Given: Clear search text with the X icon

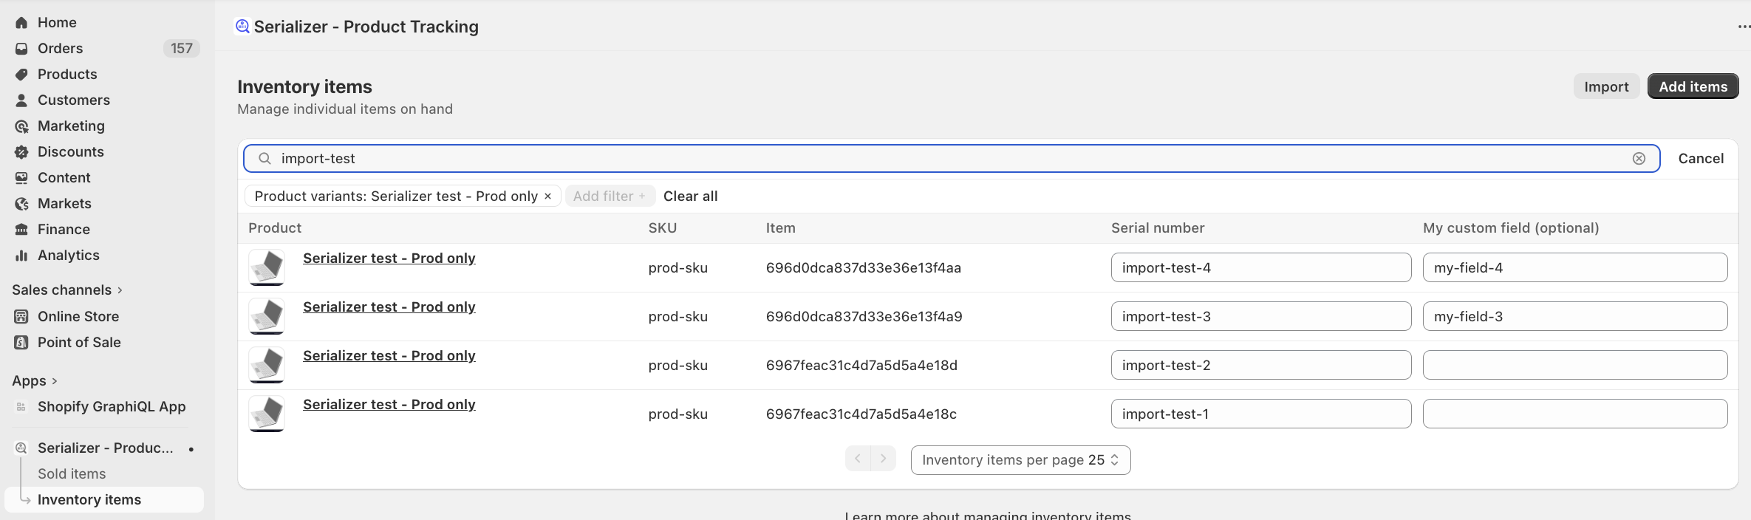Looking at the screenshot, I should click(x=1638, y=159).
